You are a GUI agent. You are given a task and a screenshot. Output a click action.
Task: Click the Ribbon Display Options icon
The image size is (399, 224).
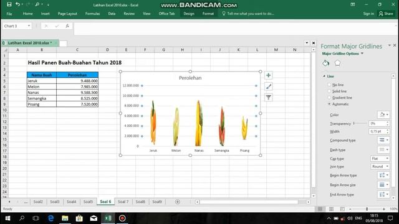[x=353, y=4]
